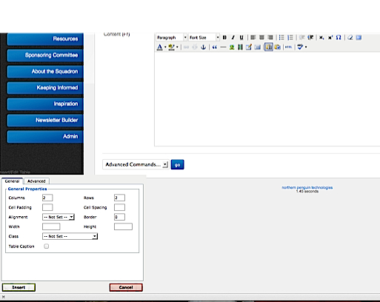Click the green media embed icon

pos(240,47)
